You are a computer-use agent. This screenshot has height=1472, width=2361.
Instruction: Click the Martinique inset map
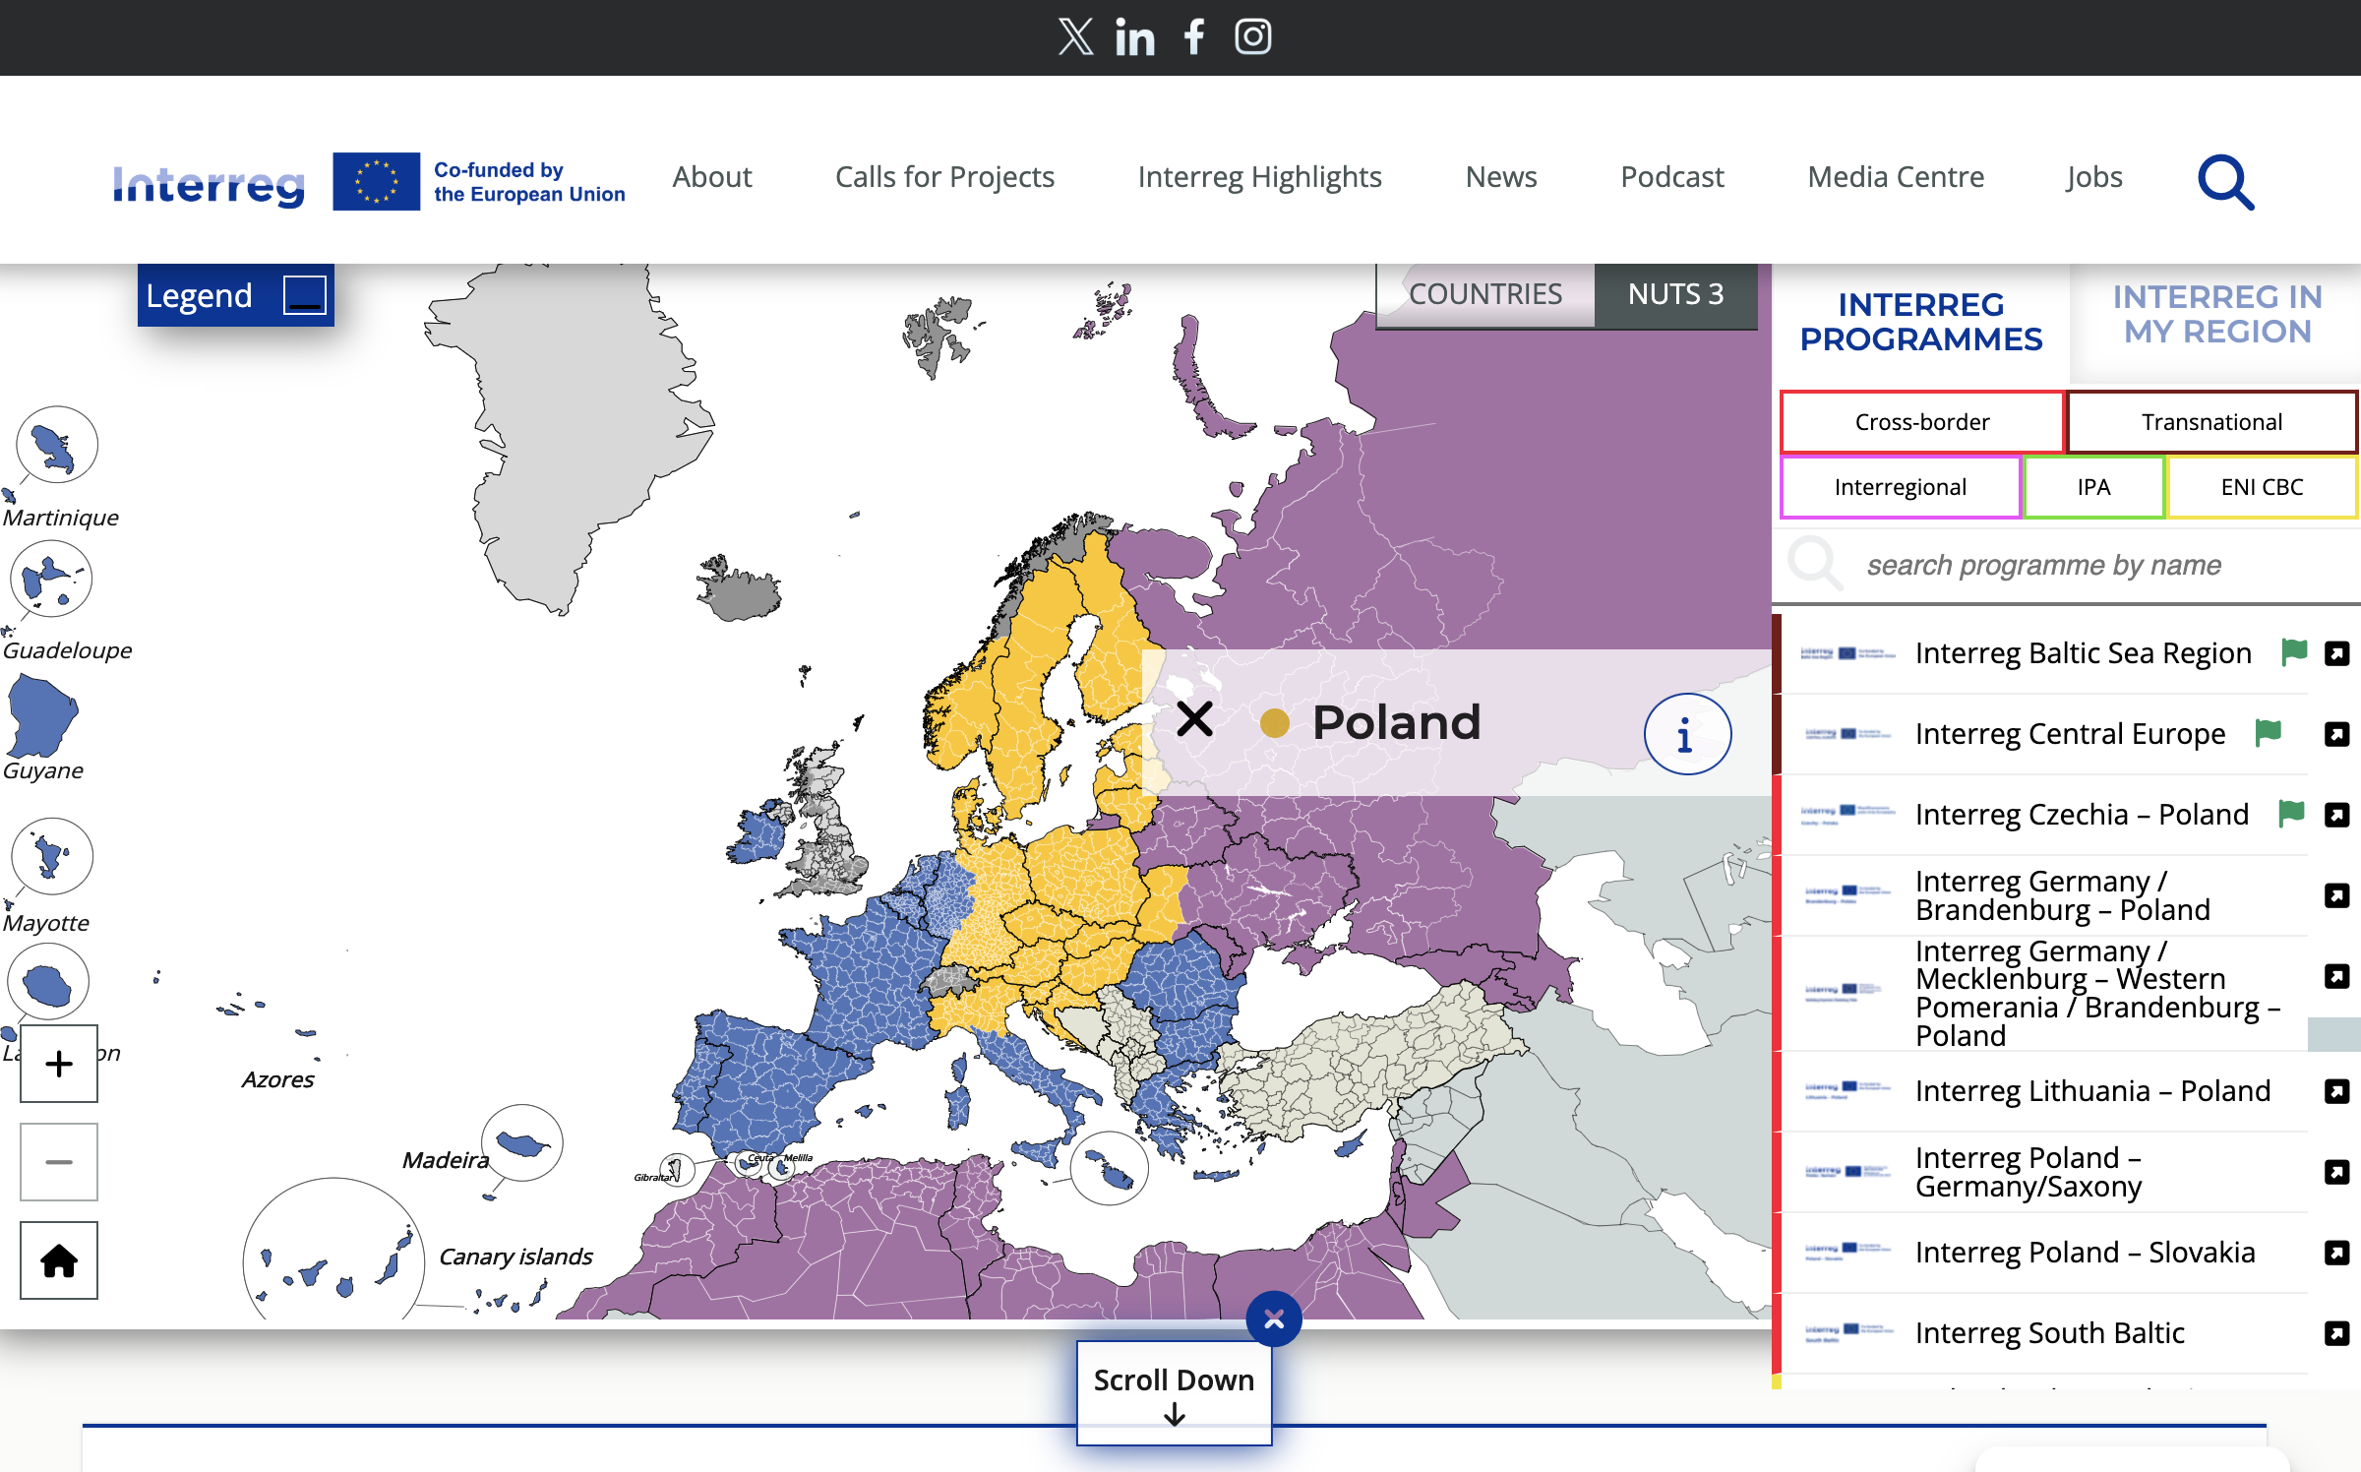click(57, 445)
